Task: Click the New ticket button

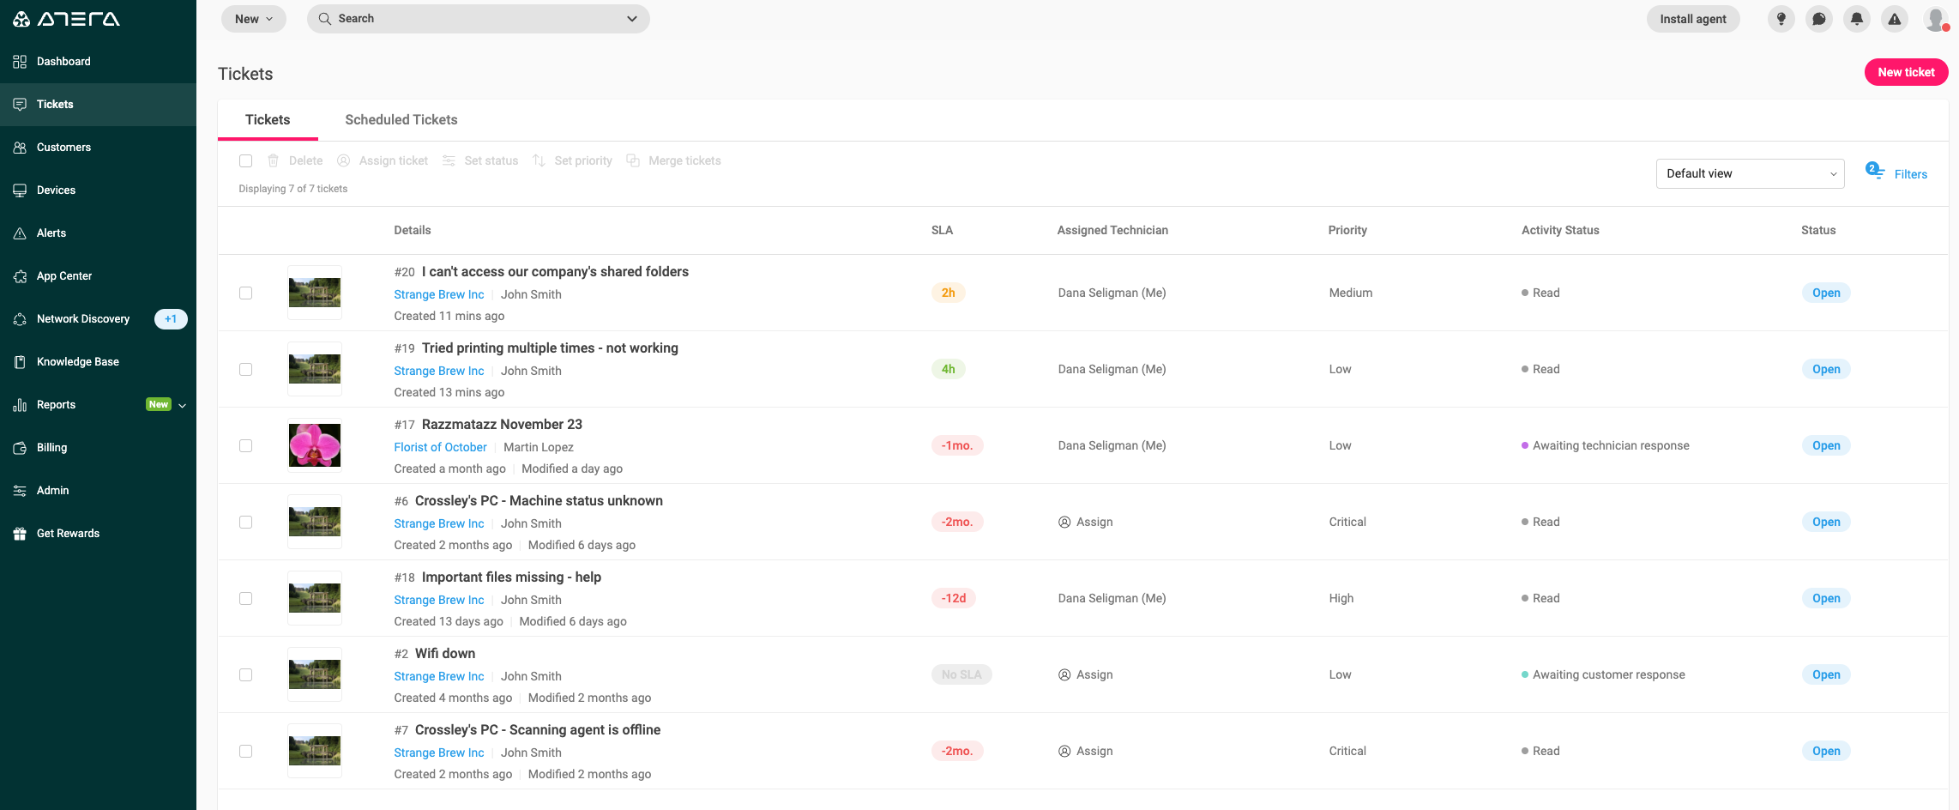Action: [1906, 72]
